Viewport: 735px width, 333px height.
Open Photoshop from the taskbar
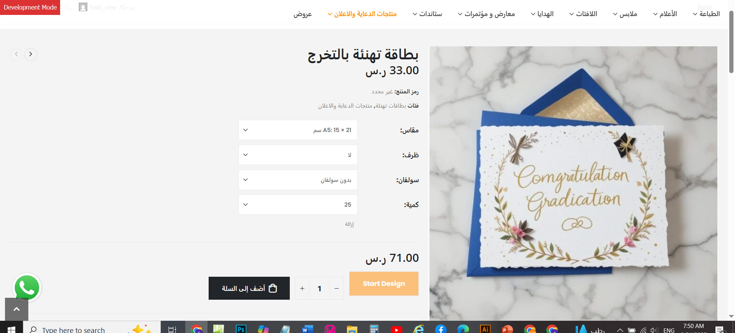241,329
